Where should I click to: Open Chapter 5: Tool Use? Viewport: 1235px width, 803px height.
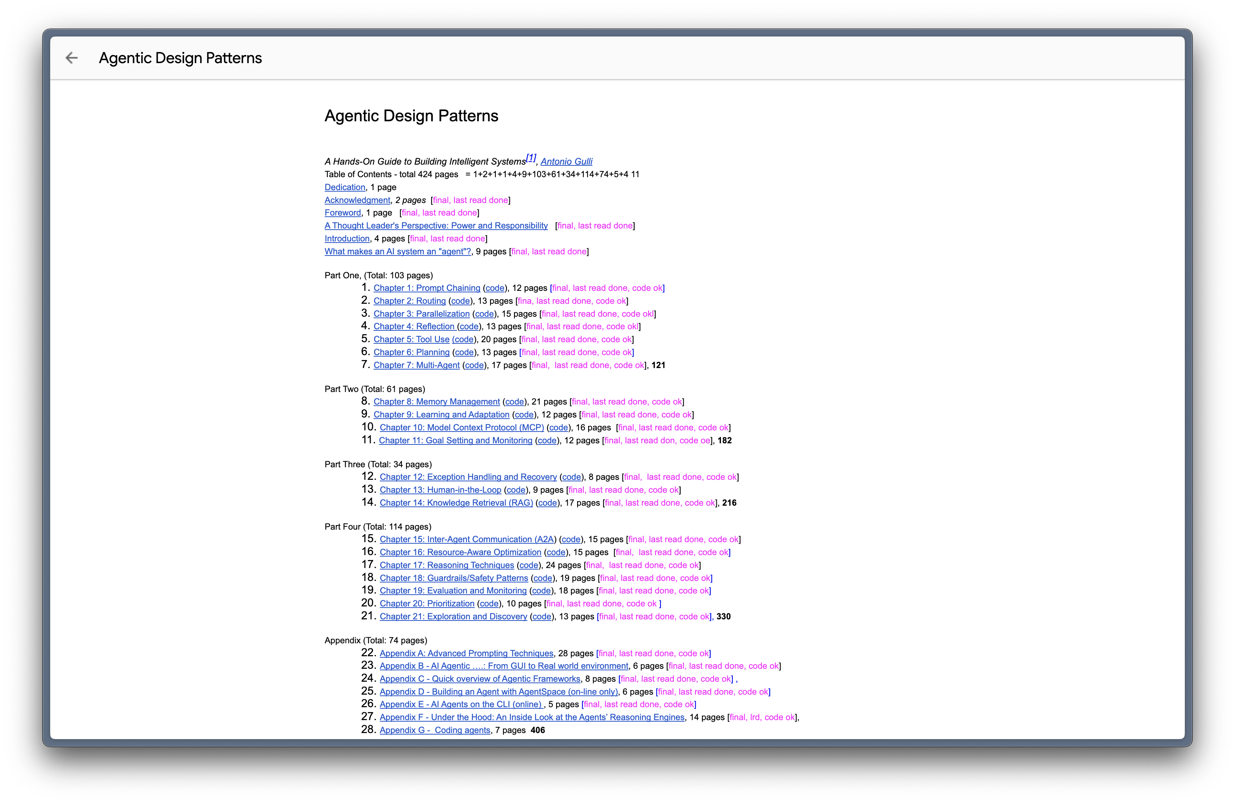(411, 339)
